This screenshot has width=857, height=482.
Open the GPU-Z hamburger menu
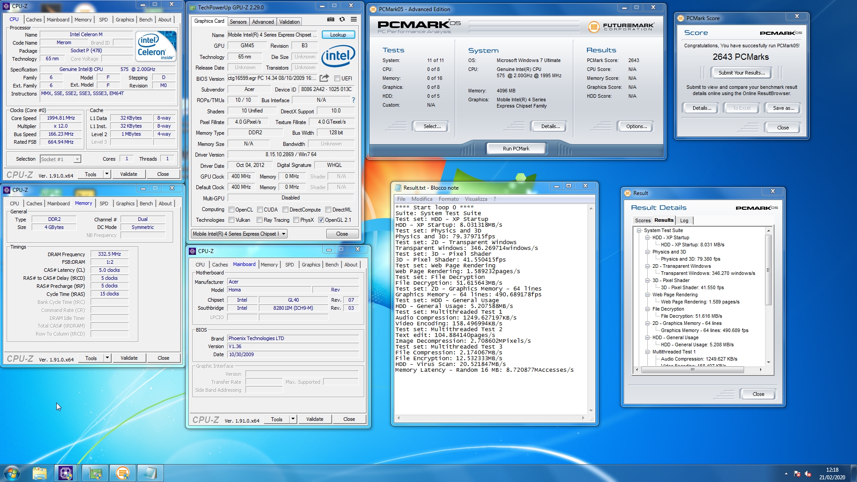pyautogui.click(x=354, y=20)
